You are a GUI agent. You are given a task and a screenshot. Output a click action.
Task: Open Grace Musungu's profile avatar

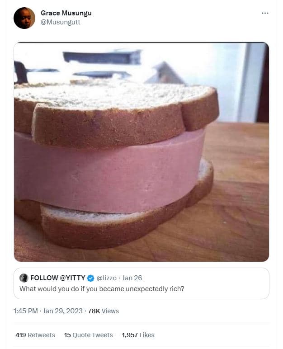24,18
